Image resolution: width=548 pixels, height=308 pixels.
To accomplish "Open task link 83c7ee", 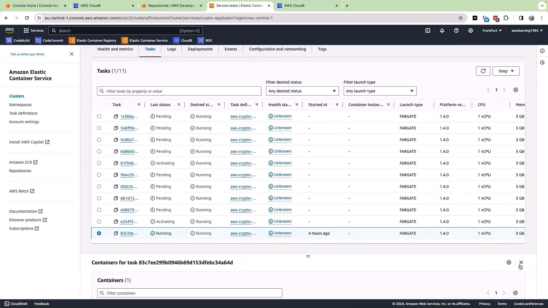I will tap(129, 233).
